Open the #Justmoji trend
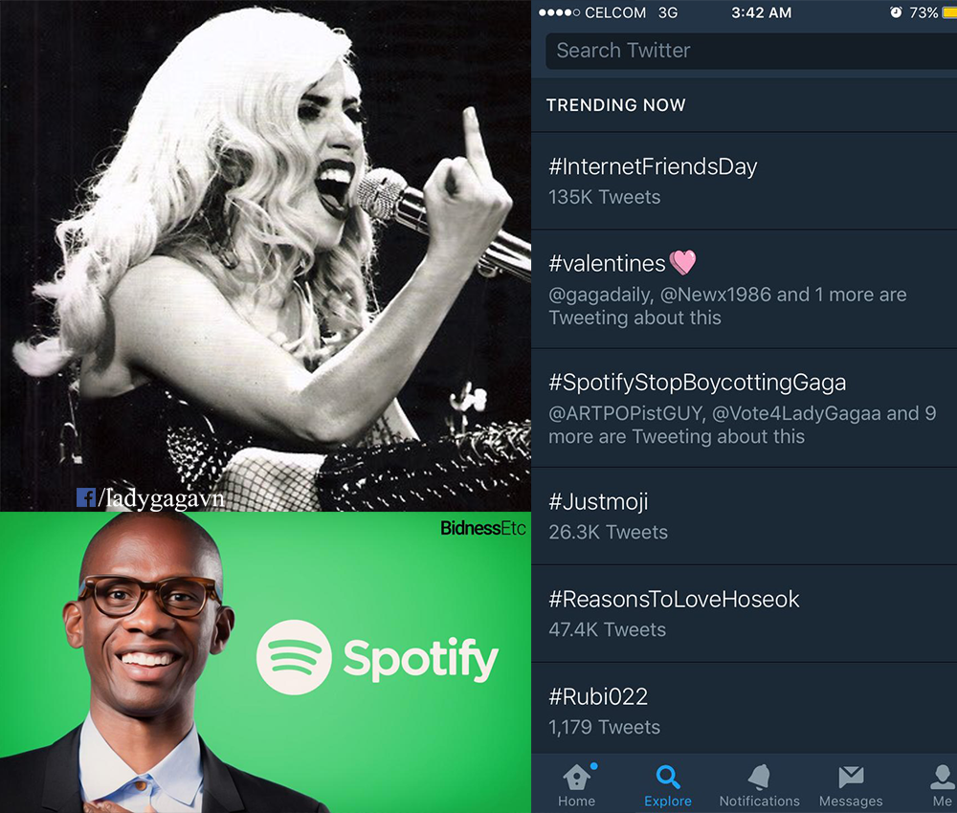The width and height of the screenshot is (957, 813). [599, 501]
